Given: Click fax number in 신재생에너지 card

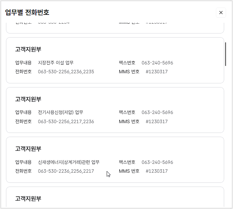Looking at the screenshot, I should click(157, 162).
